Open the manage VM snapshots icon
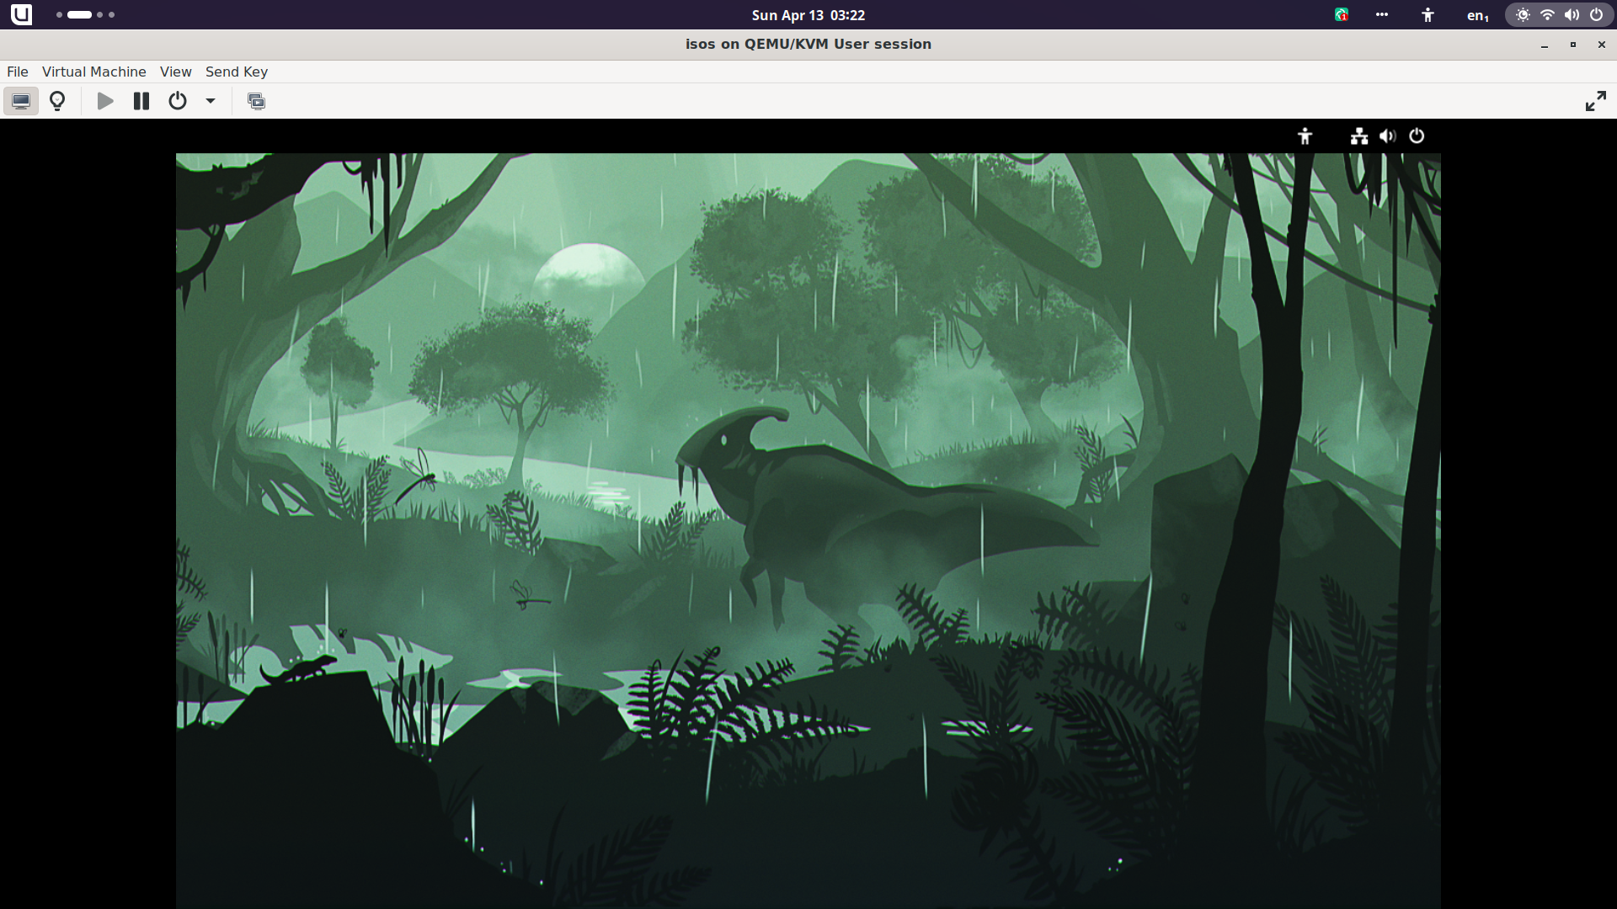The width and height of the screenshot is (1617, 909). (257, 101)
